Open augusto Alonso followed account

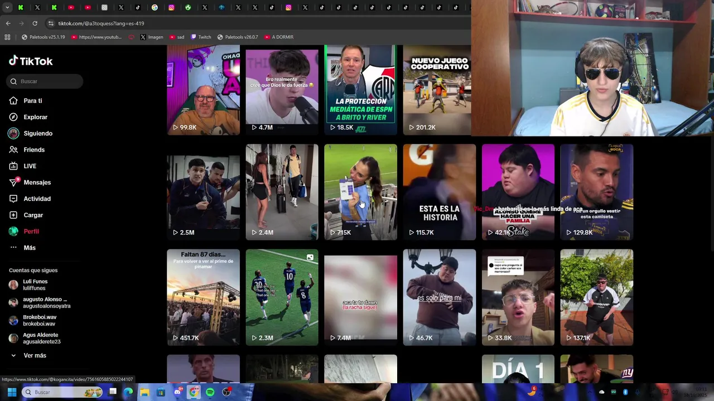click(x=39, y=302)
